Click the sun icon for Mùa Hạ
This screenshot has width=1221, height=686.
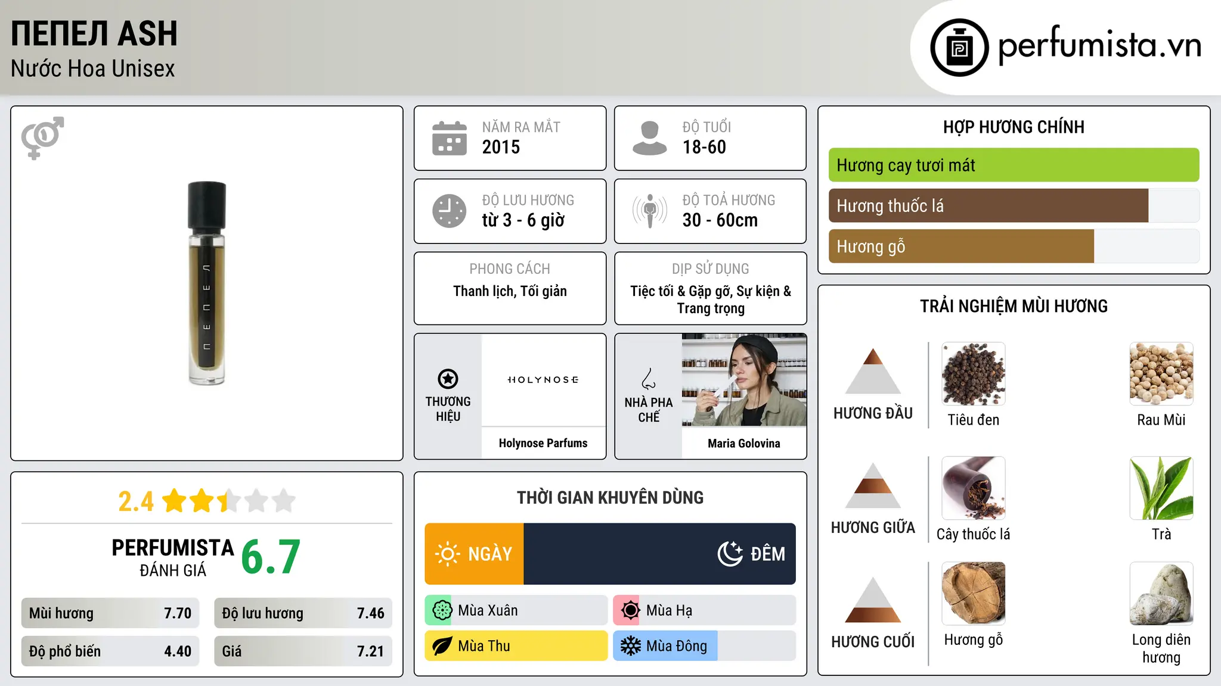click(630, 610)
